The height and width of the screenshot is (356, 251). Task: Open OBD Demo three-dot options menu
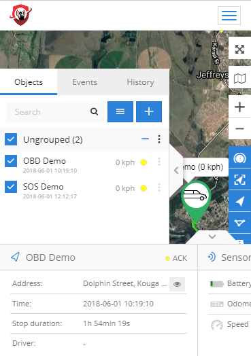159,162
